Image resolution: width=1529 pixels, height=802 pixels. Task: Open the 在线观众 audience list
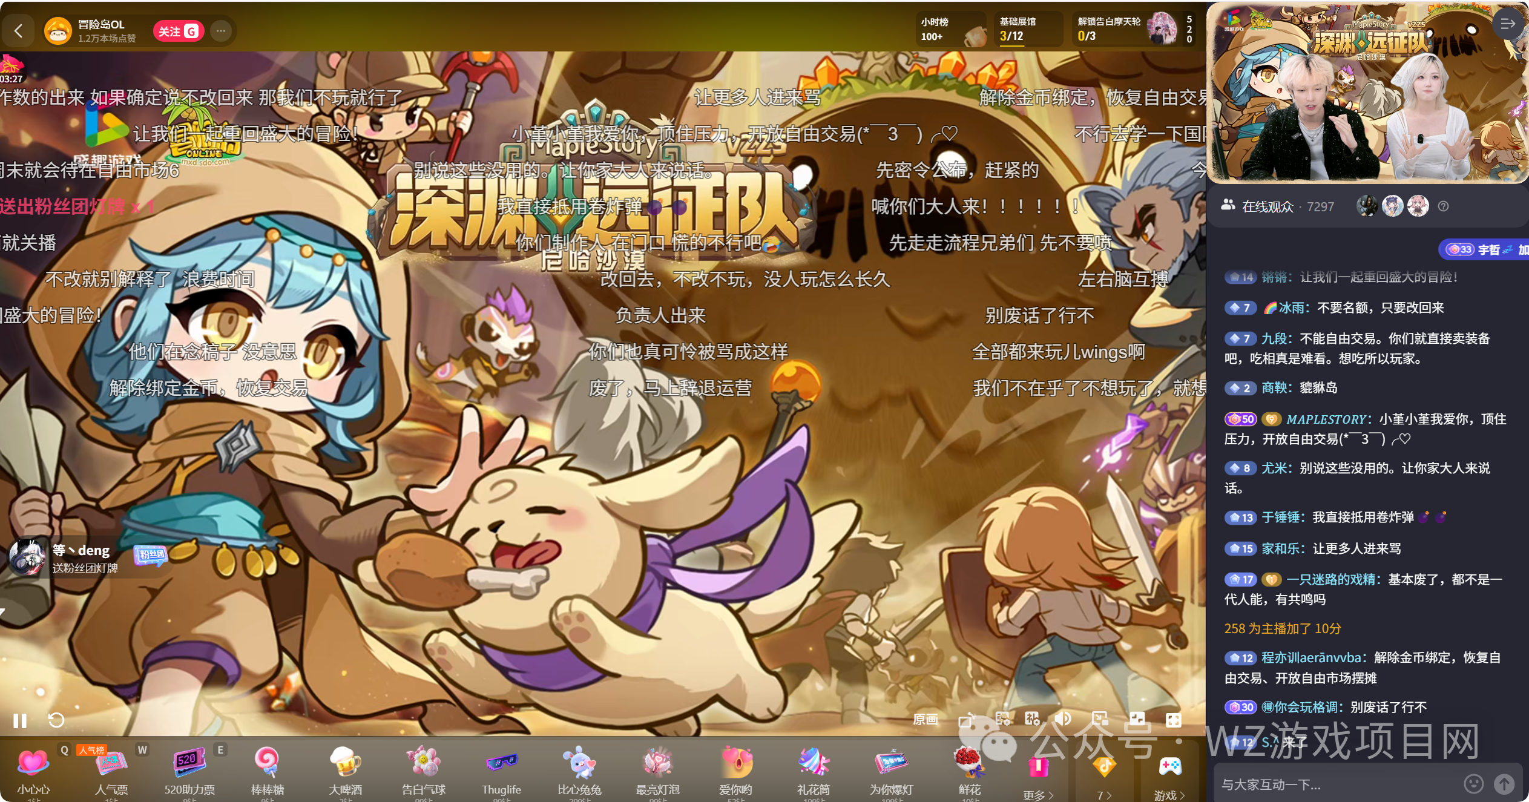(1277, 207)
